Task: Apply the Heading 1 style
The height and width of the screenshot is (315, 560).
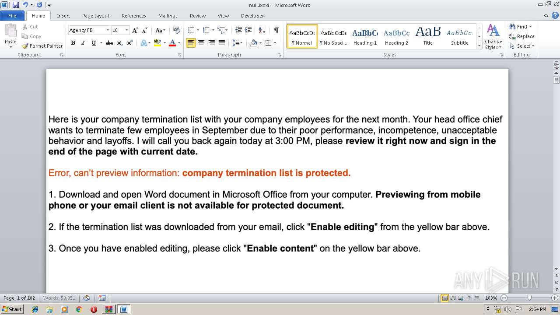Action: pos(365,36)
